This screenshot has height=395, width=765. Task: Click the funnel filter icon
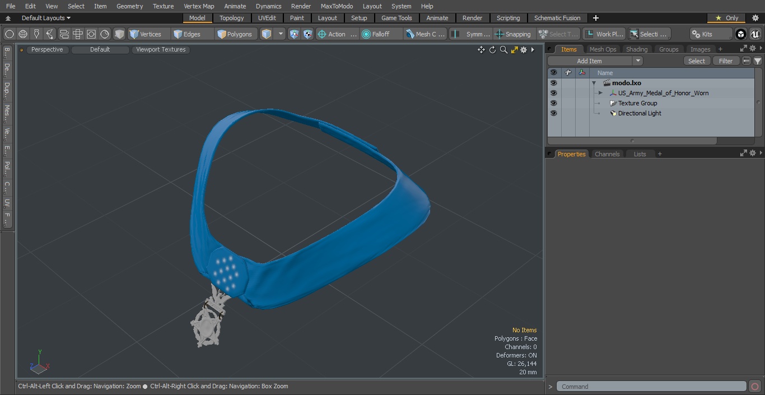(757, 61)
